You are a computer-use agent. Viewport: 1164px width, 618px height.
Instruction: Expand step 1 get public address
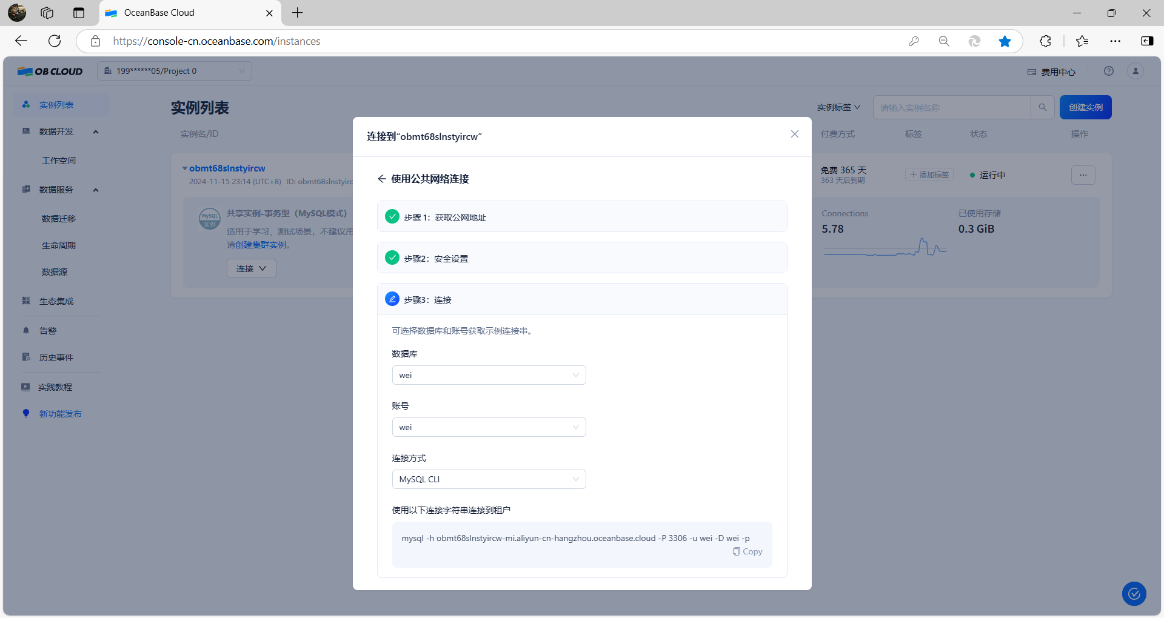coord(582,217)
